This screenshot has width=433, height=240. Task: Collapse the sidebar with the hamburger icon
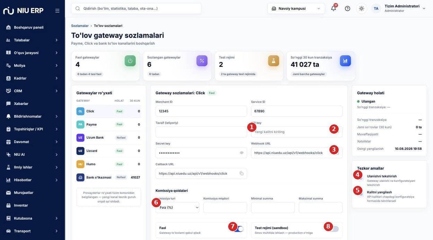[x=58, y=11]
